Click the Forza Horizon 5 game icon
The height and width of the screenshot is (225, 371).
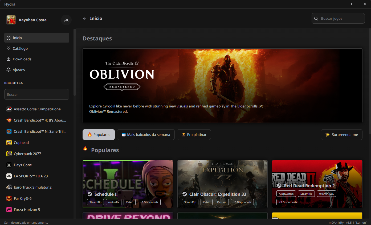pos(9,210)
